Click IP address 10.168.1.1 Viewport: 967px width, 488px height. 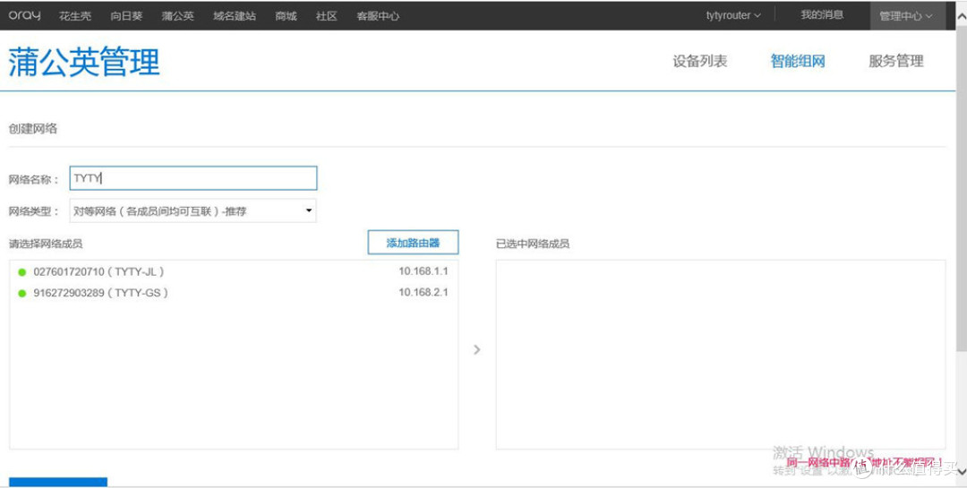click(x=423, y=270)
